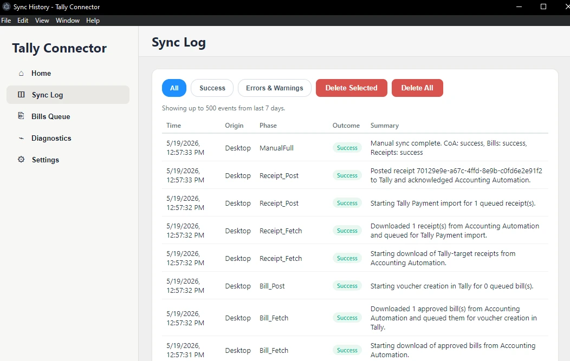
Task: Open the Edit menu
Action: click(x=23, y=21)
